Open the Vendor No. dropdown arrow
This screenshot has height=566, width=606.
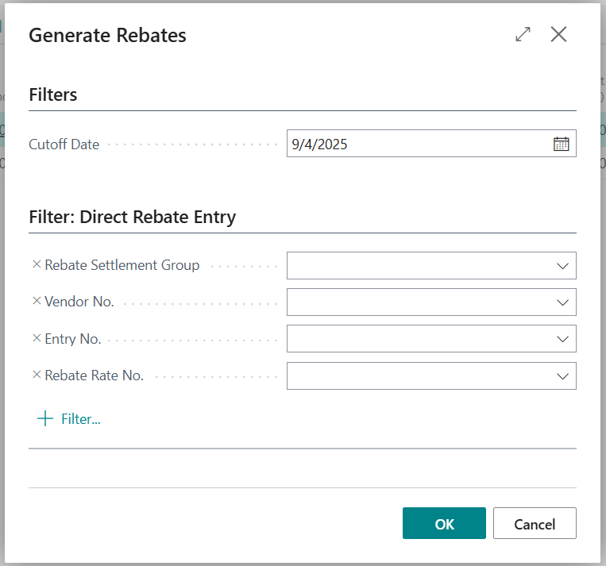(x=562, y=302)
